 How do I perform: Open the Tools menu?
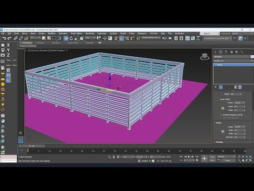coord(16,33)
